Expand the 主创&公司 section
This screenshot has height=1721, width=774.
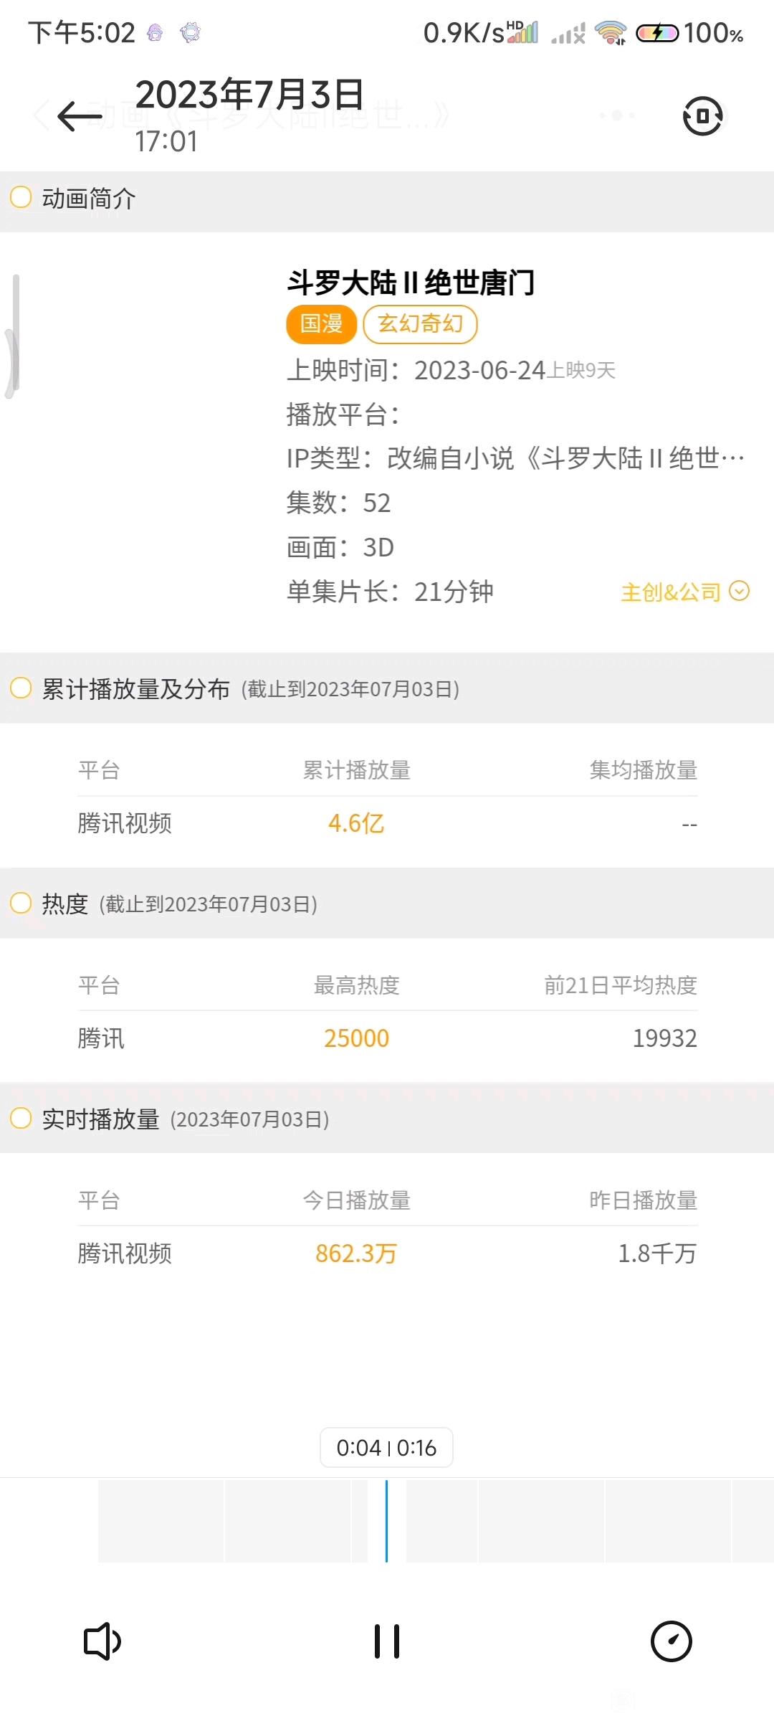tap(684, 592)
